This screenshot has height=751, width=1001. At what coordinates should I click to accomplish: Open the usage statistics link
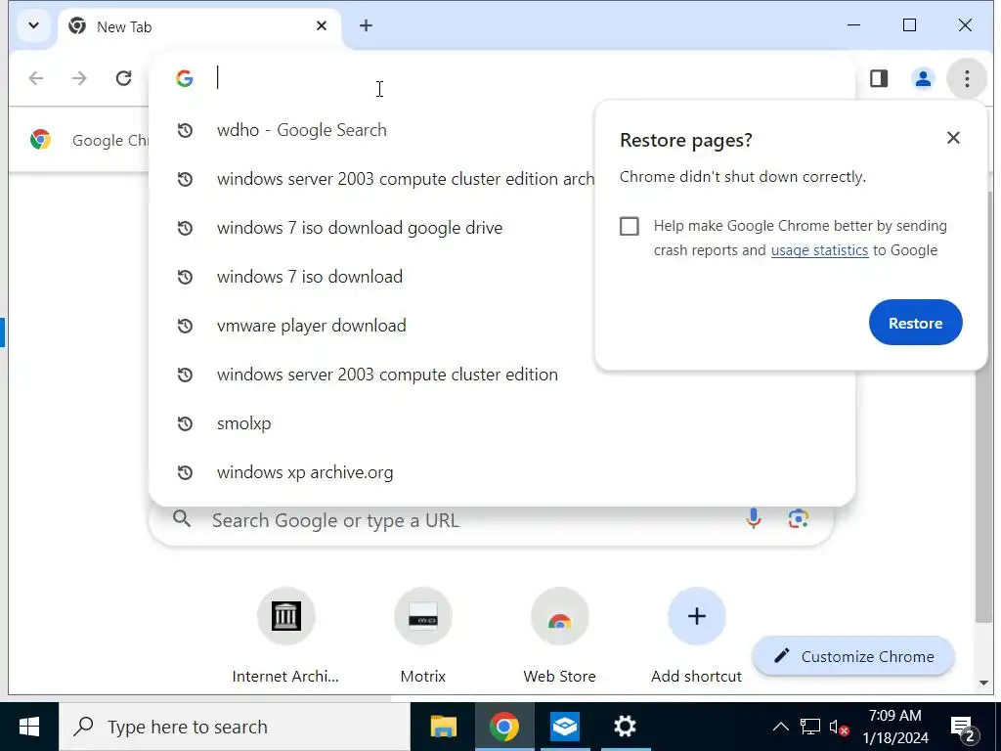pos(819,250)
